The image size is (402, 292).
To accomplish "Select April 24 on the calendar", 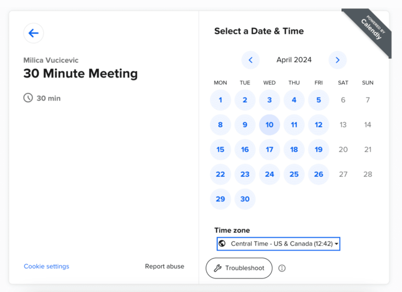I will pos(270,174).
